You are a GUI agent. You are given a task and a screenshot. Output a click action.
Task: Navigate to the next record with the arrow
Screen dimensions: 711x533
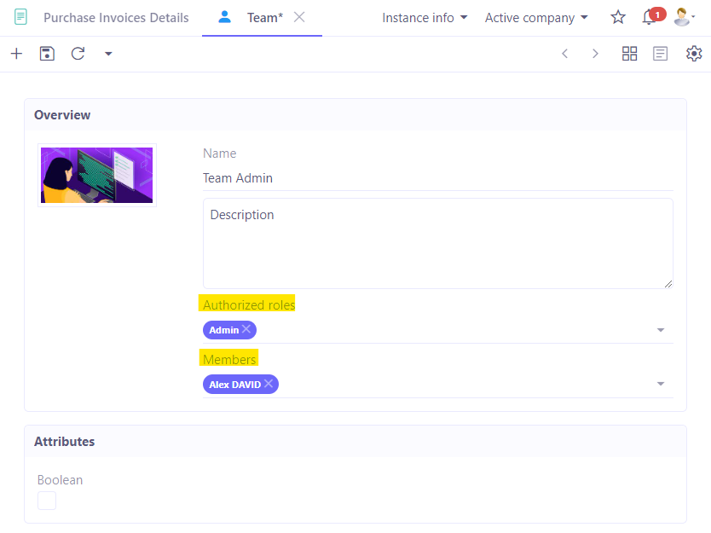[595, 53]
